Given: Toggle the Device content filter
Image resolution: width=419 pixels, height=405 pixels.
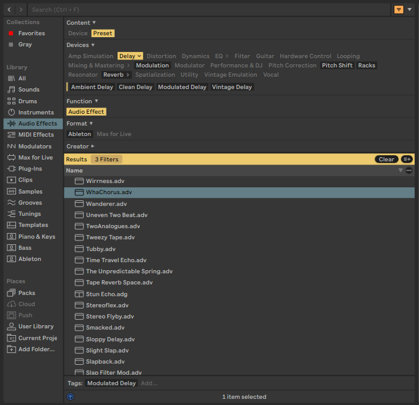Looking at the screenshot, I should click(x=78, y=33).
